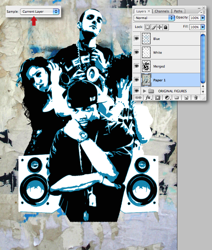Create a new layer
The height and width of the screenshot is (250, 212).
tap(186, 97)
